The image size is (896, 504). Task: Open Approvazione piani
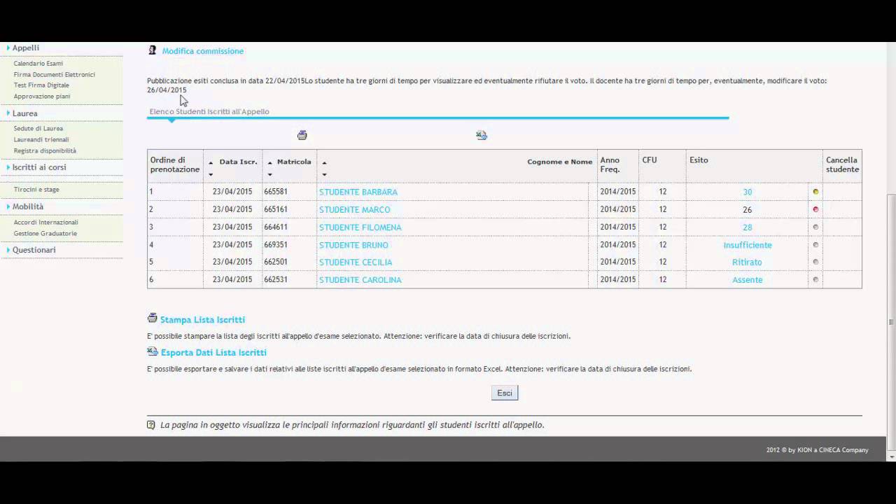click(42, 96)
